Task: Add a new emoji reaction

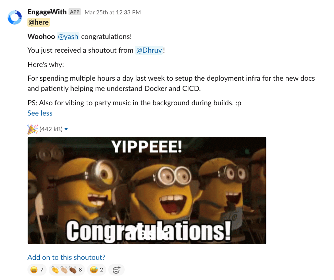Action: point(116,270)
